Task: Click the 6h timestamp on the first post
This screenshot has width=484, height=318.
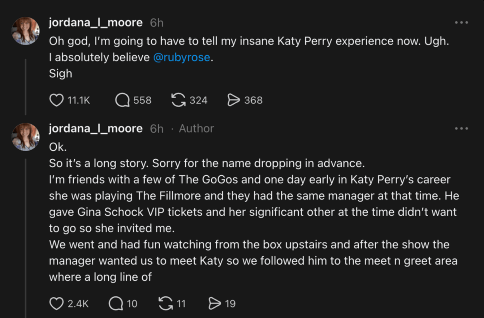Action: (x=156, y=22)
